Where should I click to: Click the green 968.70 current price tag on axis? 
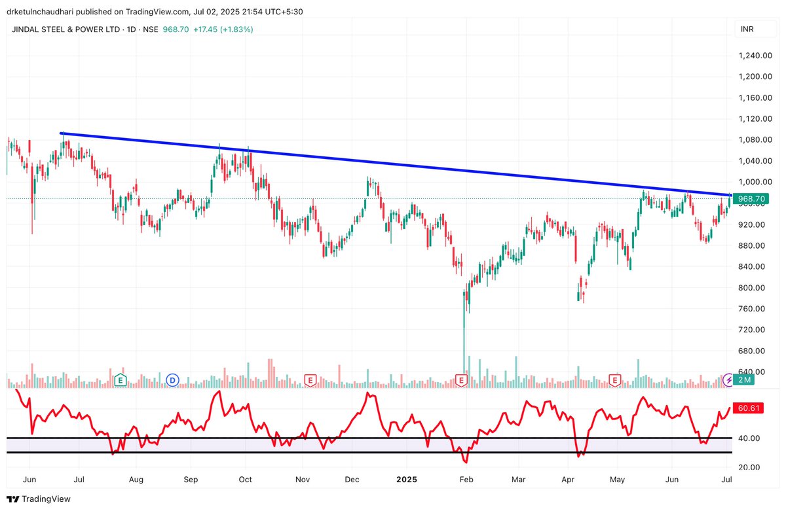(751, 198)
